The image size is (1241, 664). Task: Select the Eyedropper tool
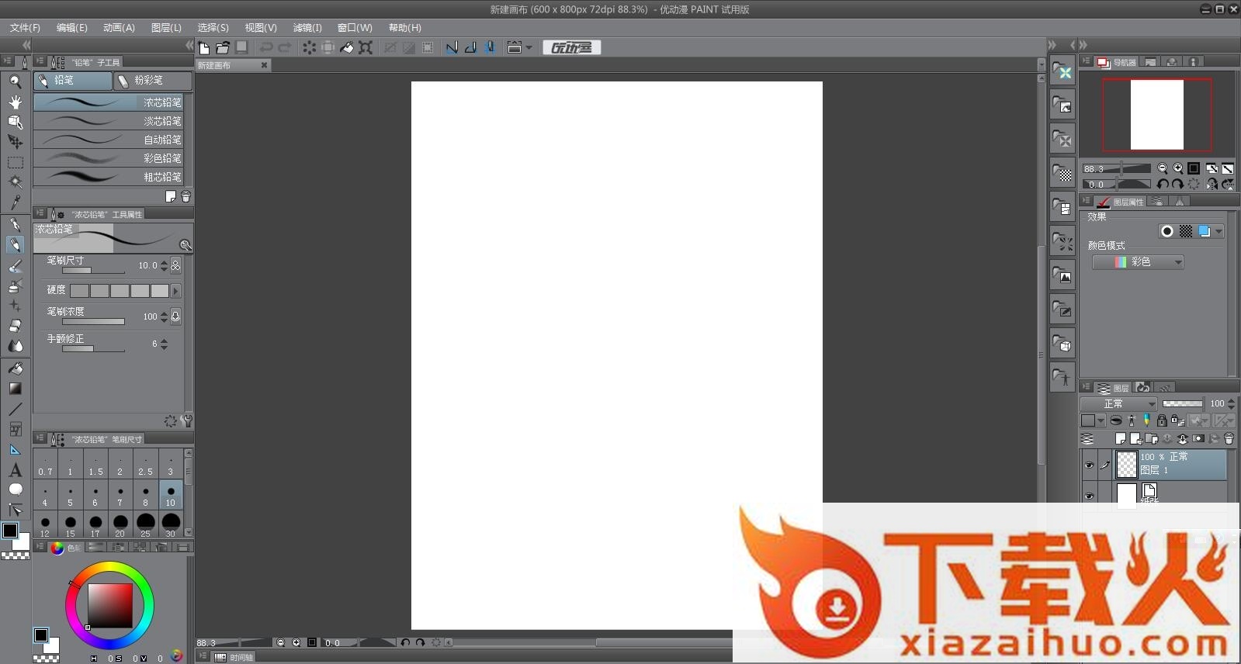15,202
